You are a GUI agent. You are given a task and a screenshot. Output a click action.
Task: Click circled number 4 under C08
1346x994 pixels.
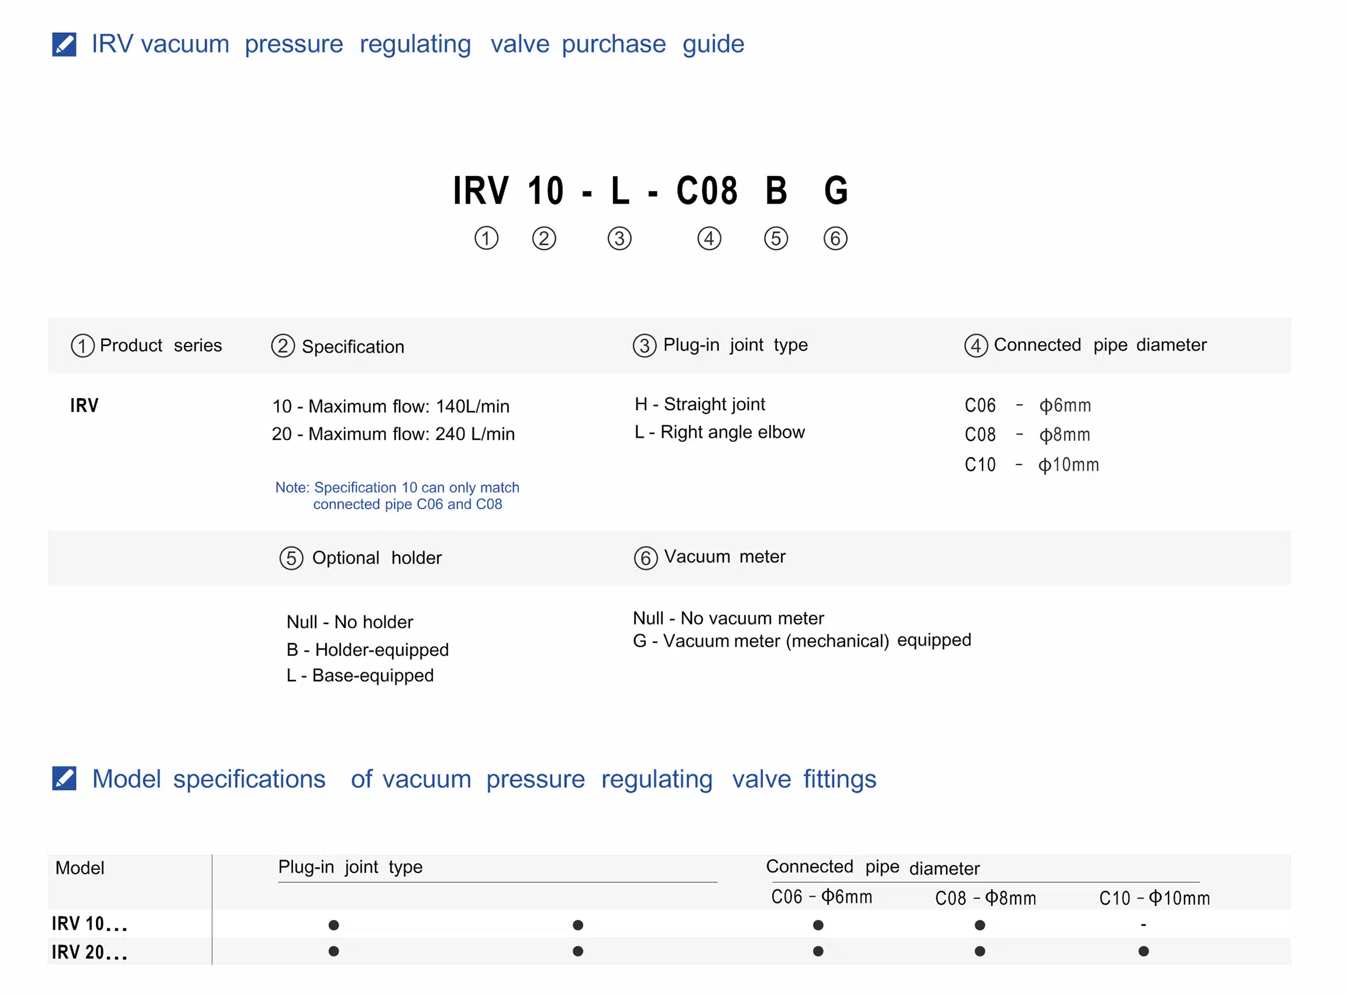709,238
